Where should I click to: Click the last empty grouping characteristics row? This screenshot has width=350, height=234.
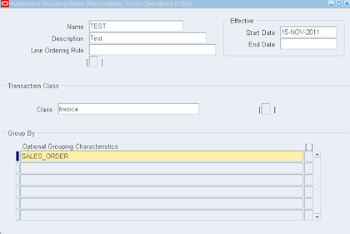pyautogui.click(x=161, y=215)
